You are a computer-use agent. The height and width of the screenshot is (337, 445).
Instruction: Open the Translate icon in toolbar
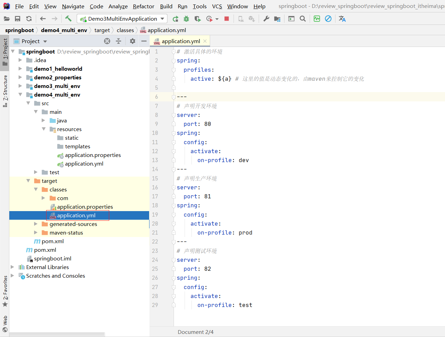pos(342,19)
